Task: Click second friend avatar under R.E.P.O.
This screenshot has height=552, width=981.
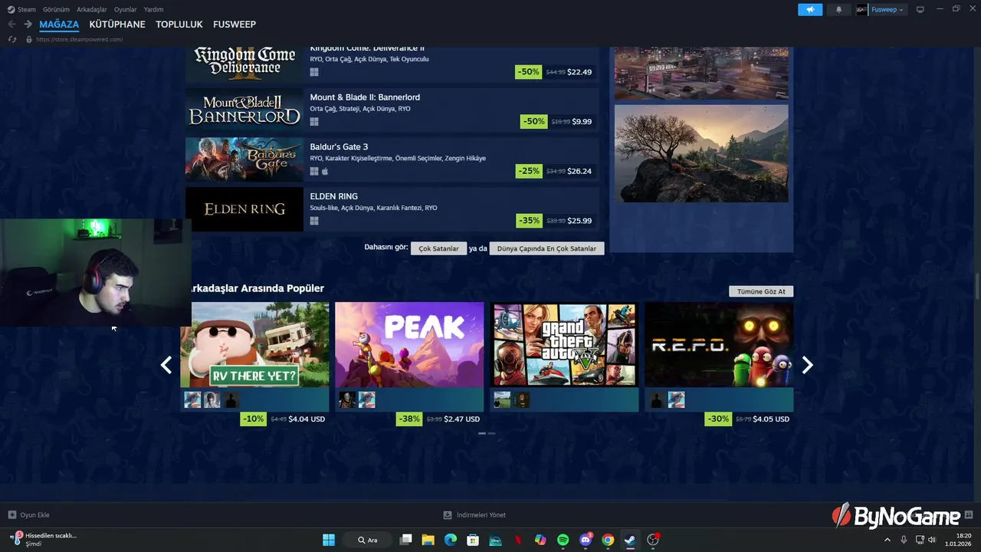Action: [676, 399]
